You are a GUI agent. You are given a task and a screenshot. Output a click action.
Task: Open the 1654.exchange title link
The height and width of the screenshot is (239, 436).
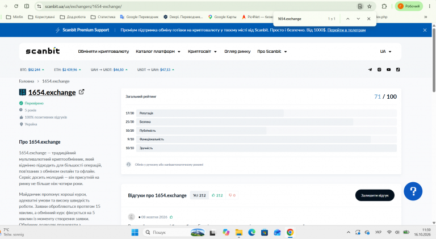point(52,93)
